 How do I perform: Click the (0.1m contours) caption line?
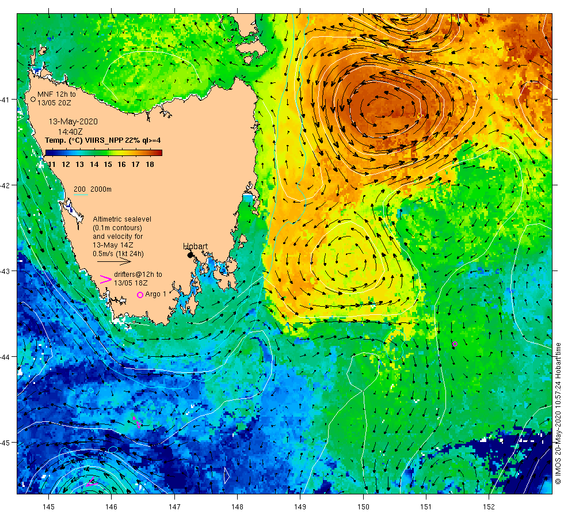click(117, 228)
